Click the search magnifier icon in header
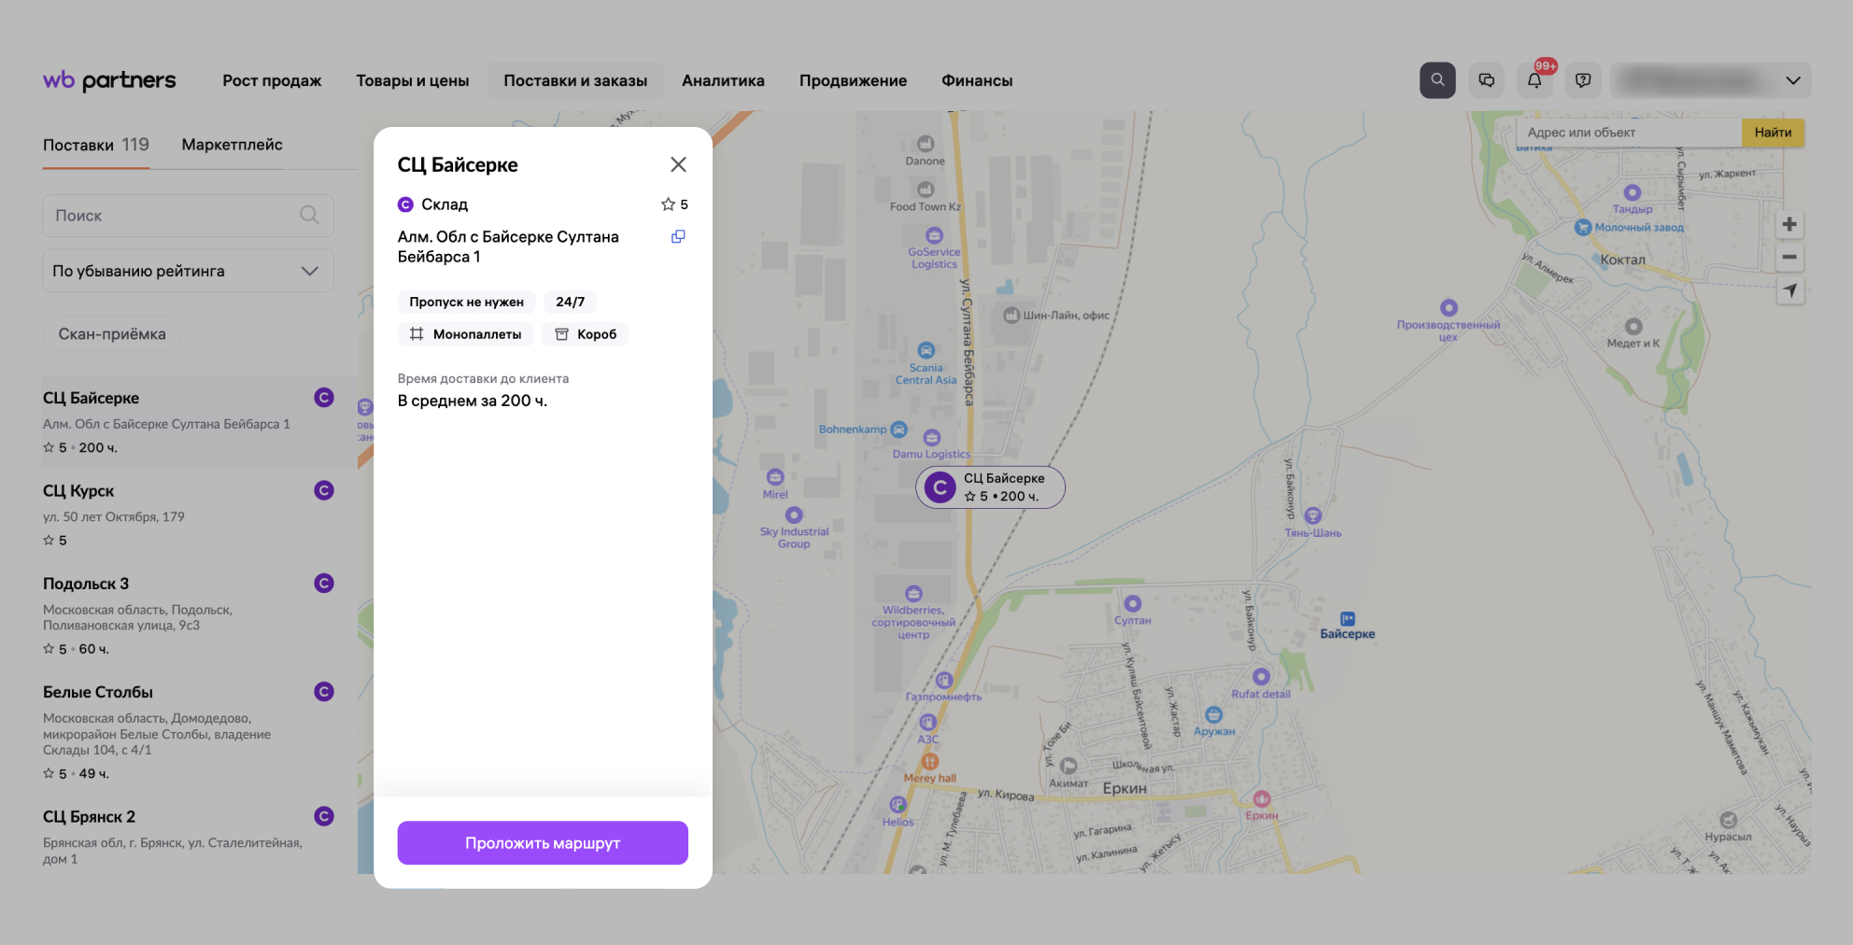 [x=1437, y=80]
